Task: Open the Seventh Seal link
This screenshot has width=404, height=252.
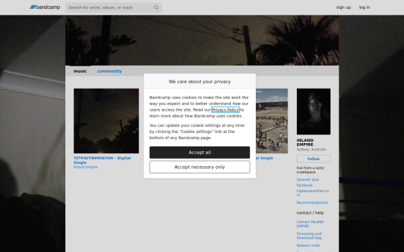Action: (x=308, y=179)
